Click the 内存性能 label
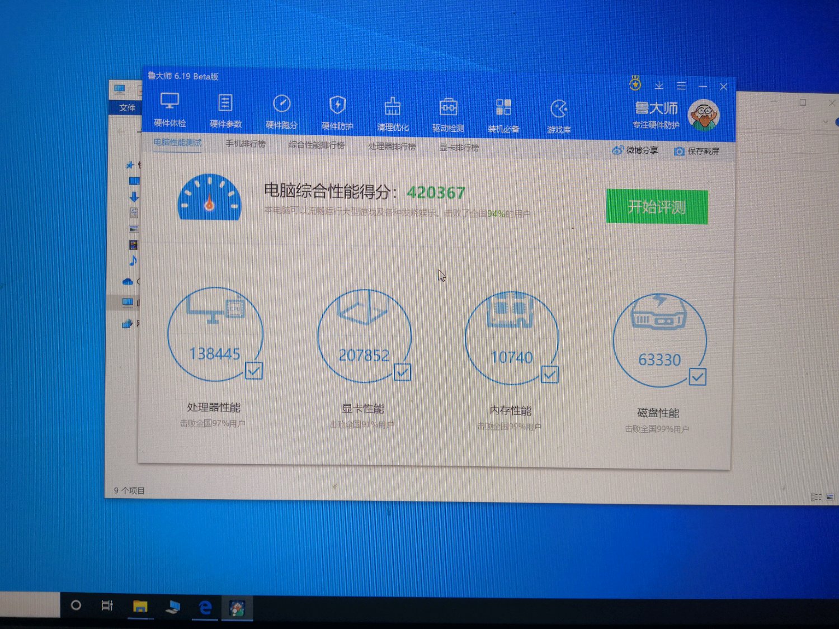Image resolution: width=839 pixels, height=629 pixels. (x=510, y=411)
